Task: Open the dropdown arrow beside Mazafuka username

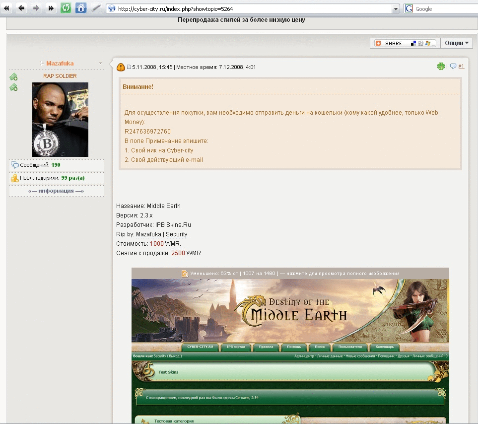Action: click(x=101, y=63)
